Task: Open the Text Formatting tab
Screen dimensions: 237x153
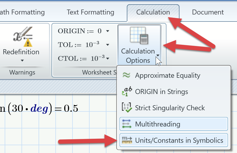Action: tap(90, 12)
